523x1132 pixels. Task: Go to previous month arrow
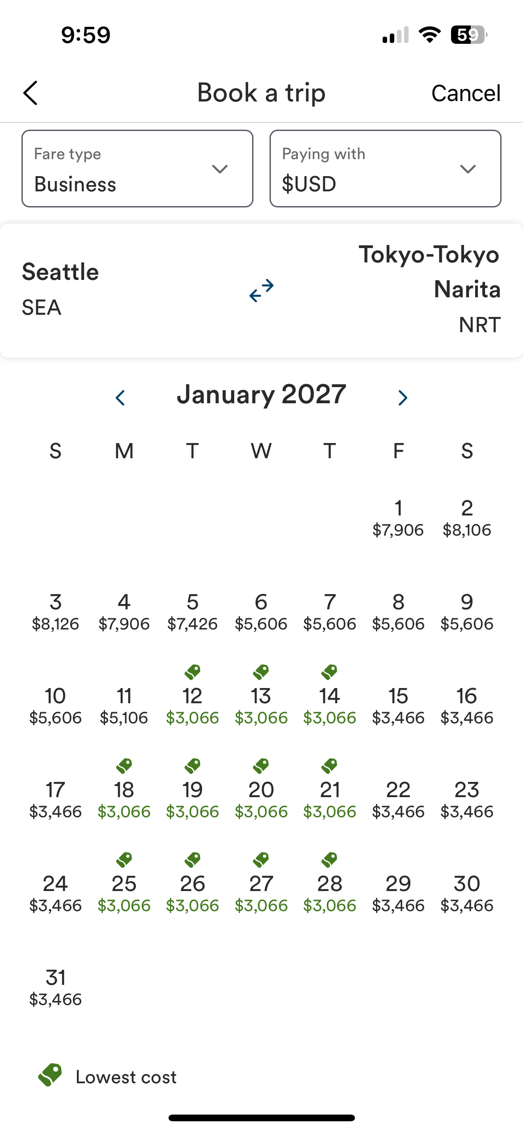click(x=120, y=397)
